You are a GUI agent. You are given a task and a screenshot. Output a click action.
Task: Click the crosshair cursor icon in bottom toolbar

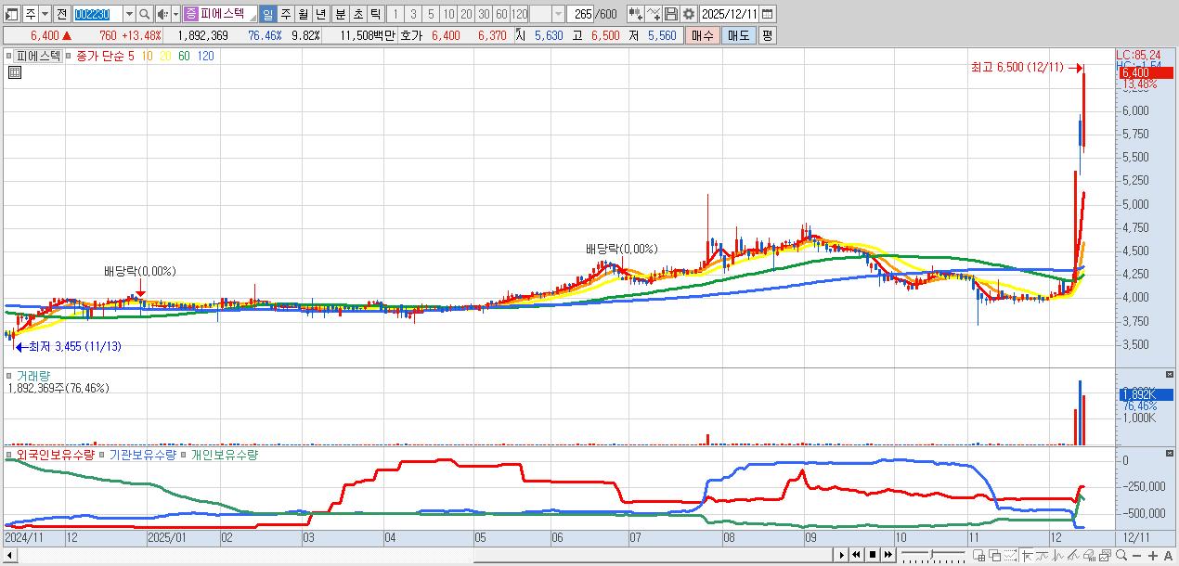point(1027,555)
